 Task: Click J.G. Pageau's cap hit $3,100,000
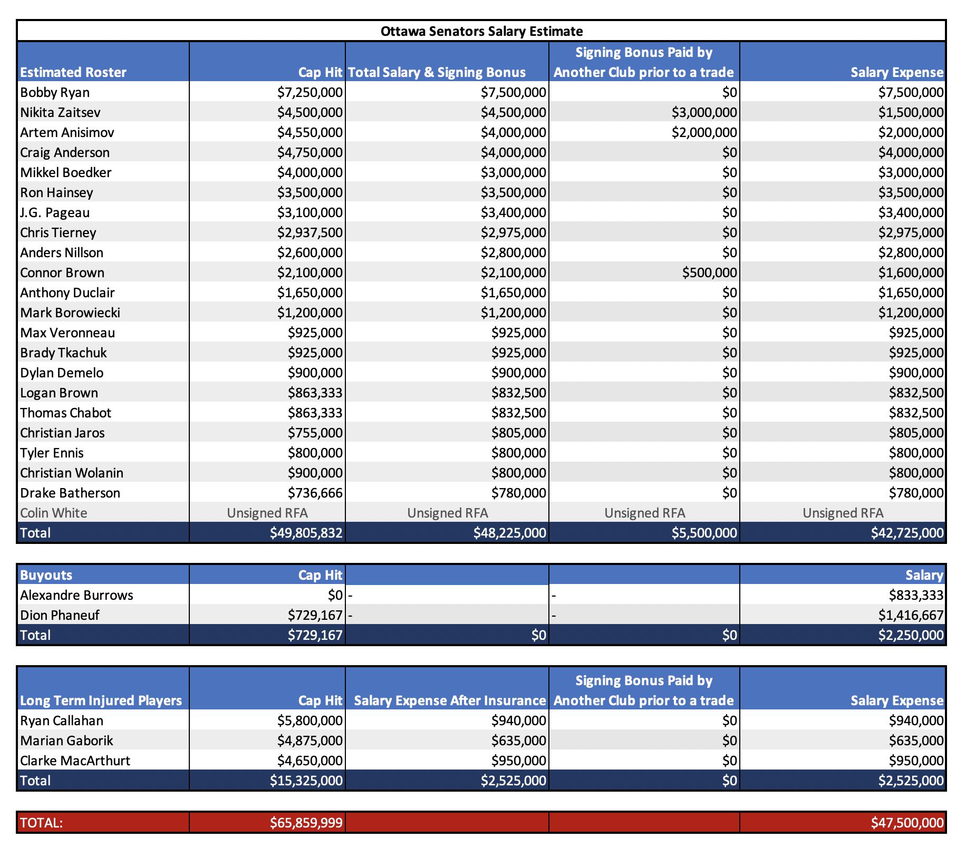pos(267,212)
